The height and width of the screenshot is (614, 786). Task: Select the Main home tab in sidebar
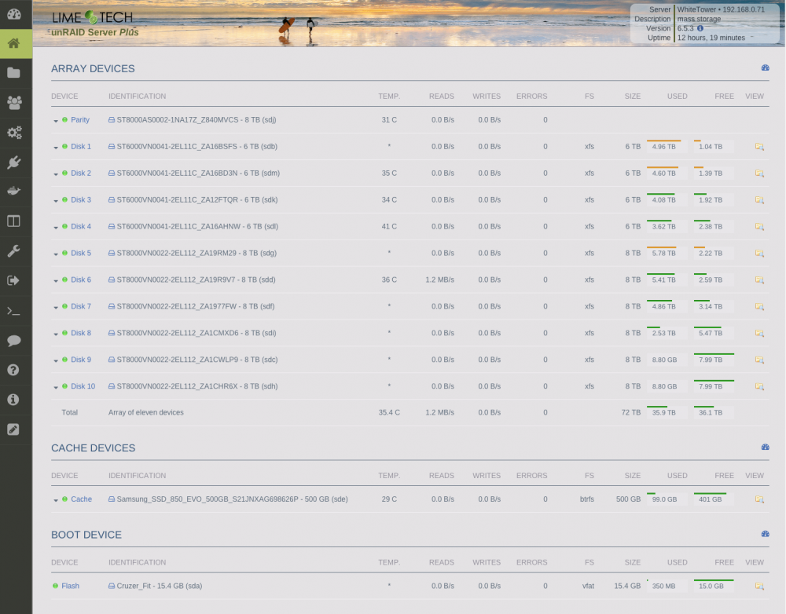14,43
